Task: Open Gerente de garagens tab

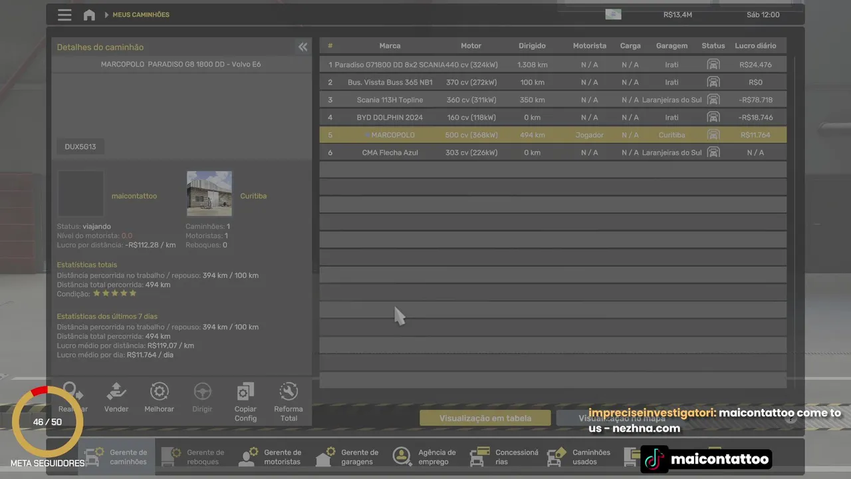Action: (348, 456)
